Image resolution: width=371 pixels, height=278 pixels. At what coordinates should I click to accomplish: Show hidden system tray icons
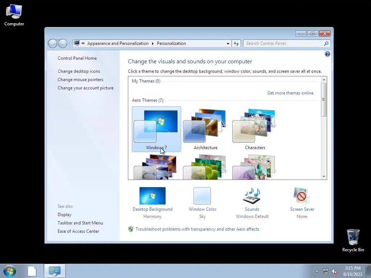317,271
